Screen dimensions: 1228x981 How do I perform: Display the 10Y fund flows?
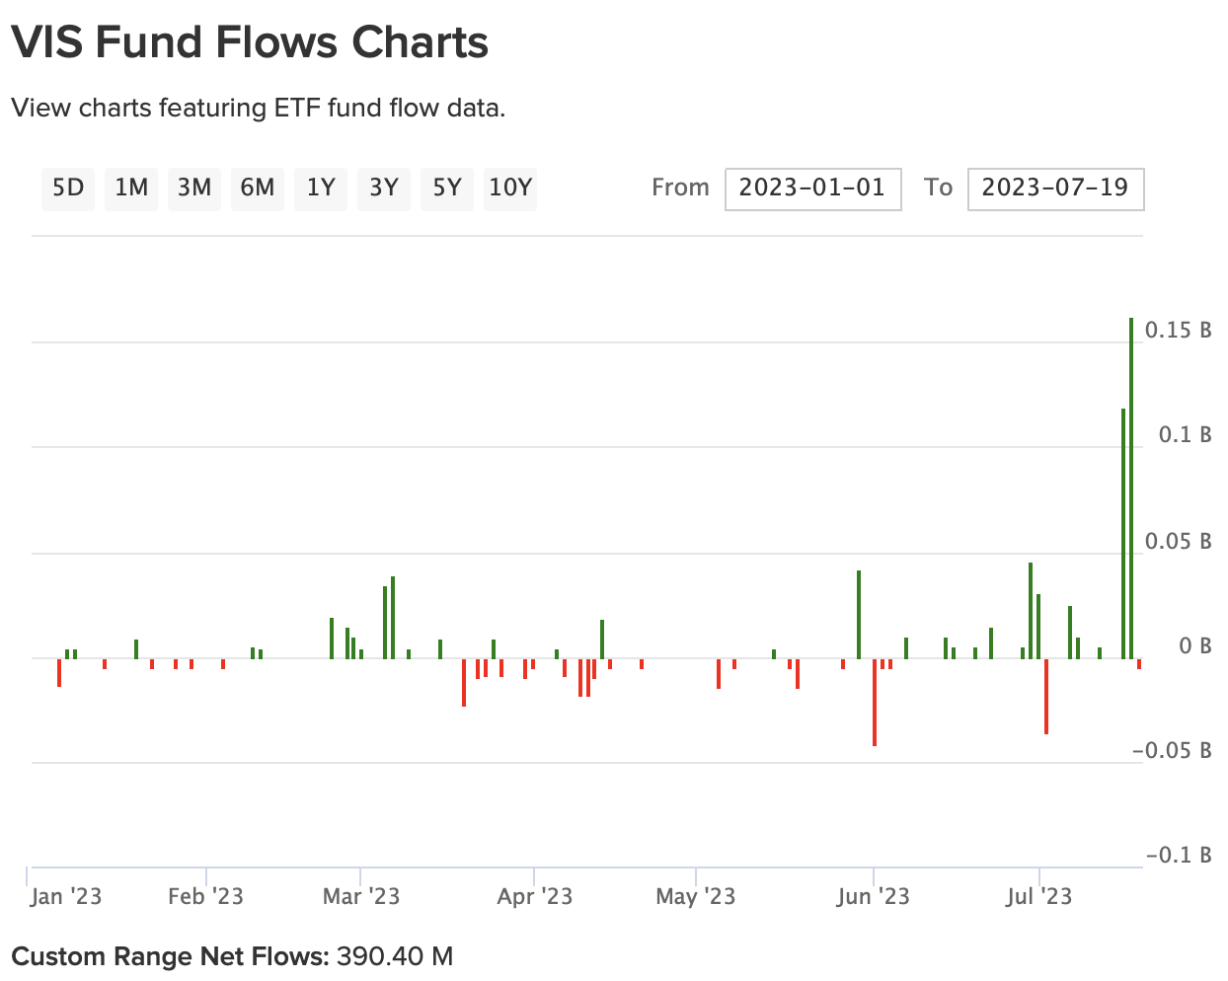509,188
